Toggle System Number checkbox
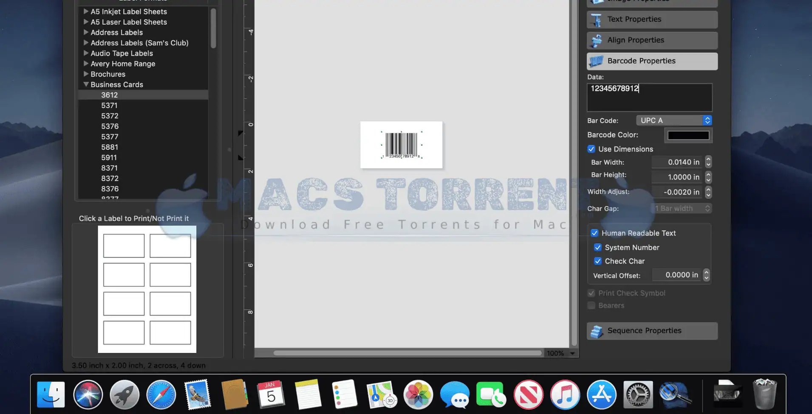The width and height of the screenshot is (812, 414). click(x=598, y=247)
